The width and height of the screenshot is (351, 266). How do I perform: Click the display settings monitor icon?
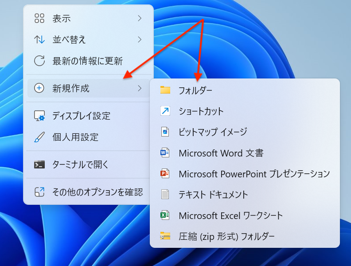(x=39, y=116)
